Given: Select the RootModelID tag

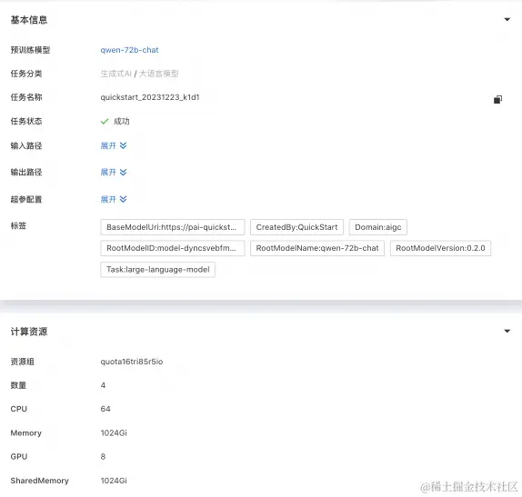Looking at the screenshot, I should click(173, 248).
